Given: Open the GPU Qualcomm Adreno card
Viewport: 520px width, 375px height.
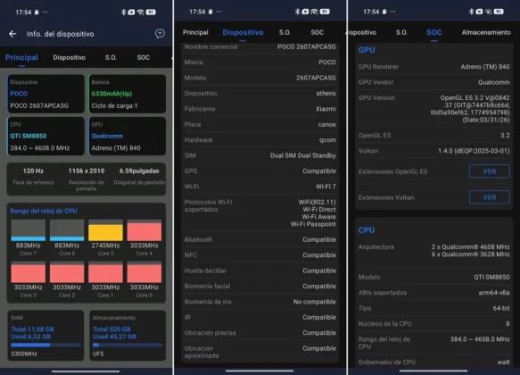Looking at the screenshot, I should pyautogui.click(x=127, y=136).
